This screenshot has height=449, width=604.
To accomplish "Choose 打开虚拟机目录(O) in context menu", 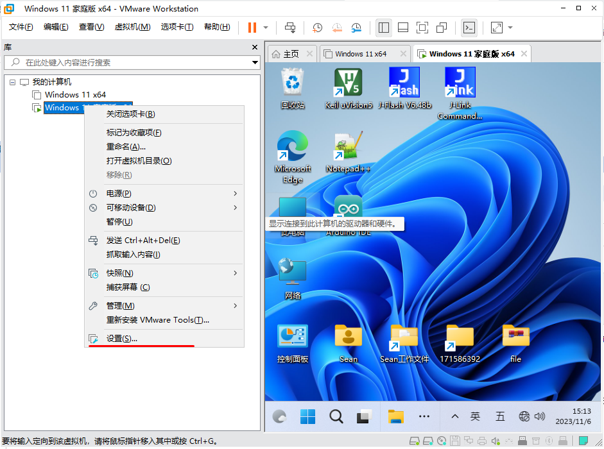I will click(164, 161).
